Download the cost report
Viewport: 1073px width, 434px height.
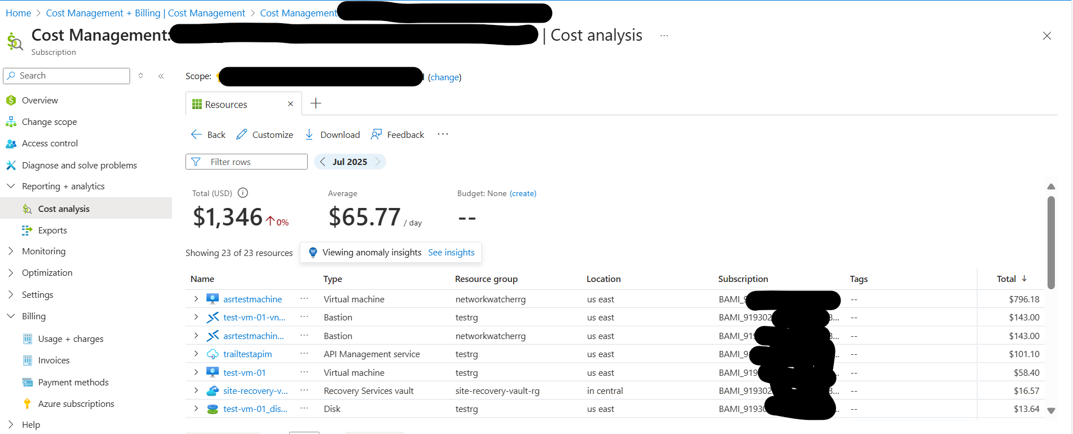pos(332,134)
